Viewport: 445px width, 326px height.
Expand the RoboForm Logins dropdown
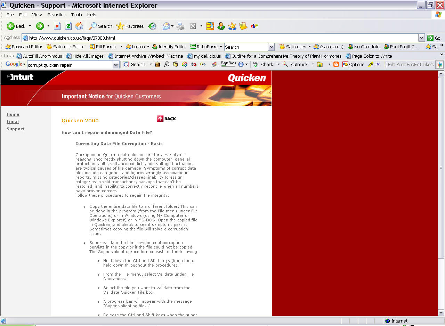point(148,47)
